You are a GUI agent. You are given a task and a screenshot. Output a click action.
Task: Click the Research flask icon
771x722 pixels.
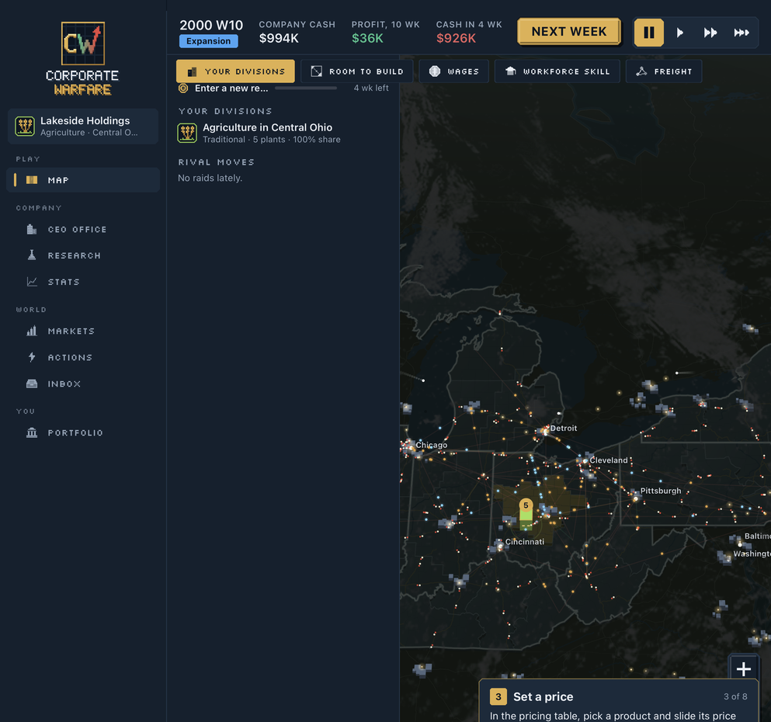32,255
